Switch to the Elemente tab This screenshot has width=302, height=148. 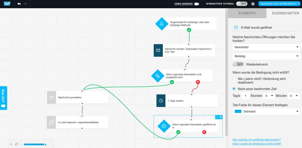click(247, 13)
